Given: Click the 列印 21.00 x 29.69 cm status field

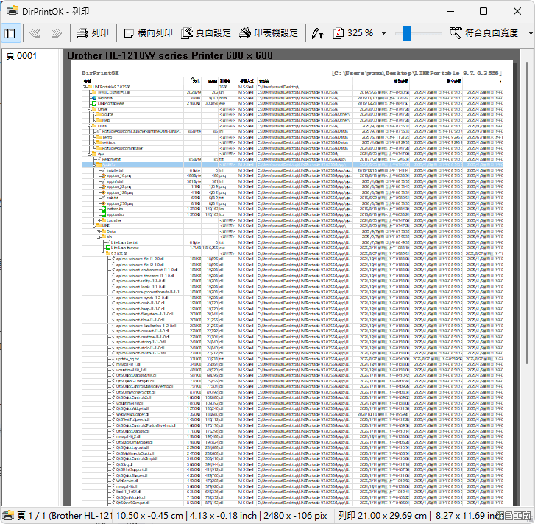Looking at the screenshot, I should click(x=381, y=516).
